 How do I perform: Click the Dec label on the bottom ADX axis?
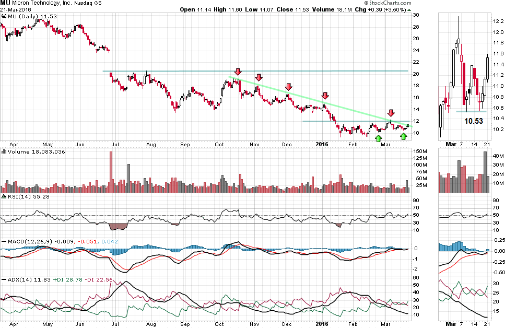(x=287, y=324)
